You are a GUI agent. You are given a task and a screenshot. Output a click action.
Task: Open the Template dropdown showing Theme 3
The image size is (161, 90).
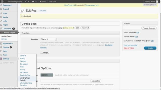coord(49,39)
